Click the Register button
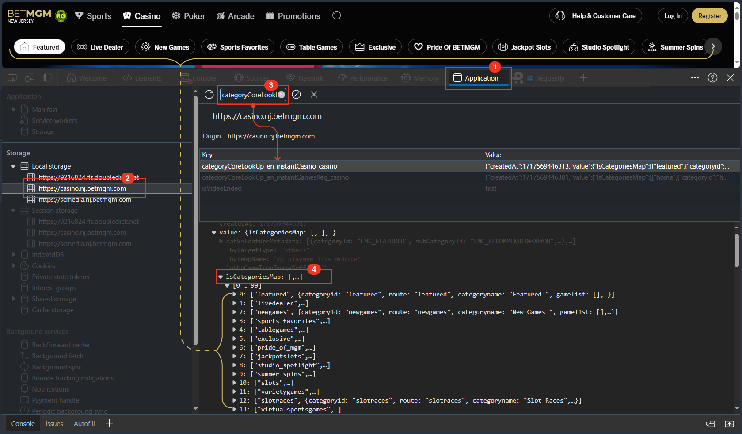This screenshot has height=434, width=742. coord(709,16)
